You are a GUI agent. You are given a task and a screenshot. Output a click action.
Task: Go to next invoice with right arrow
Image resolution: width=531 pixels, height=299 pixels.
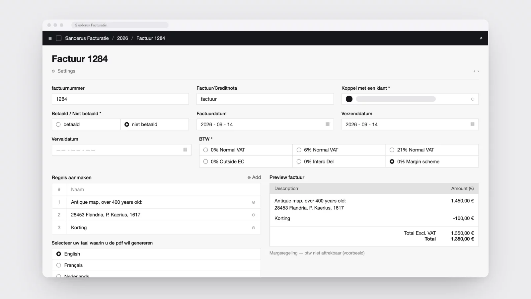(478, 71)
